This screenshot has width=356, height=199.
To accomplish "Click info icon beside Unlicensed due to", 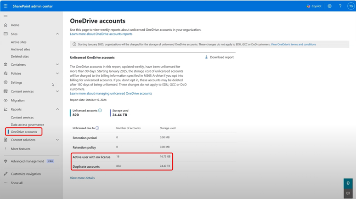I will click(97, 128).
